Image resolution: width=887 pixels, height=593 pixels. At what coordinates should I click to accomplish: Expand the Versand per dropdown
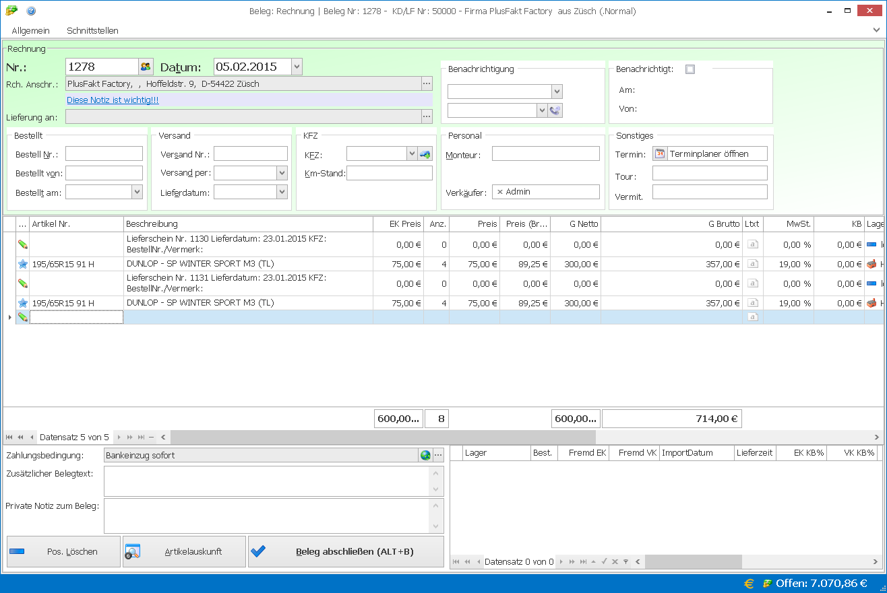pyautogui.click(x=282, y=173)
